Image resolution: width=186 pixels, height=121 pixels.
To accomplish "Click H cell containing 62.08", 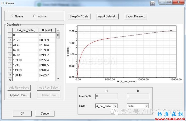I will [25, 50].
